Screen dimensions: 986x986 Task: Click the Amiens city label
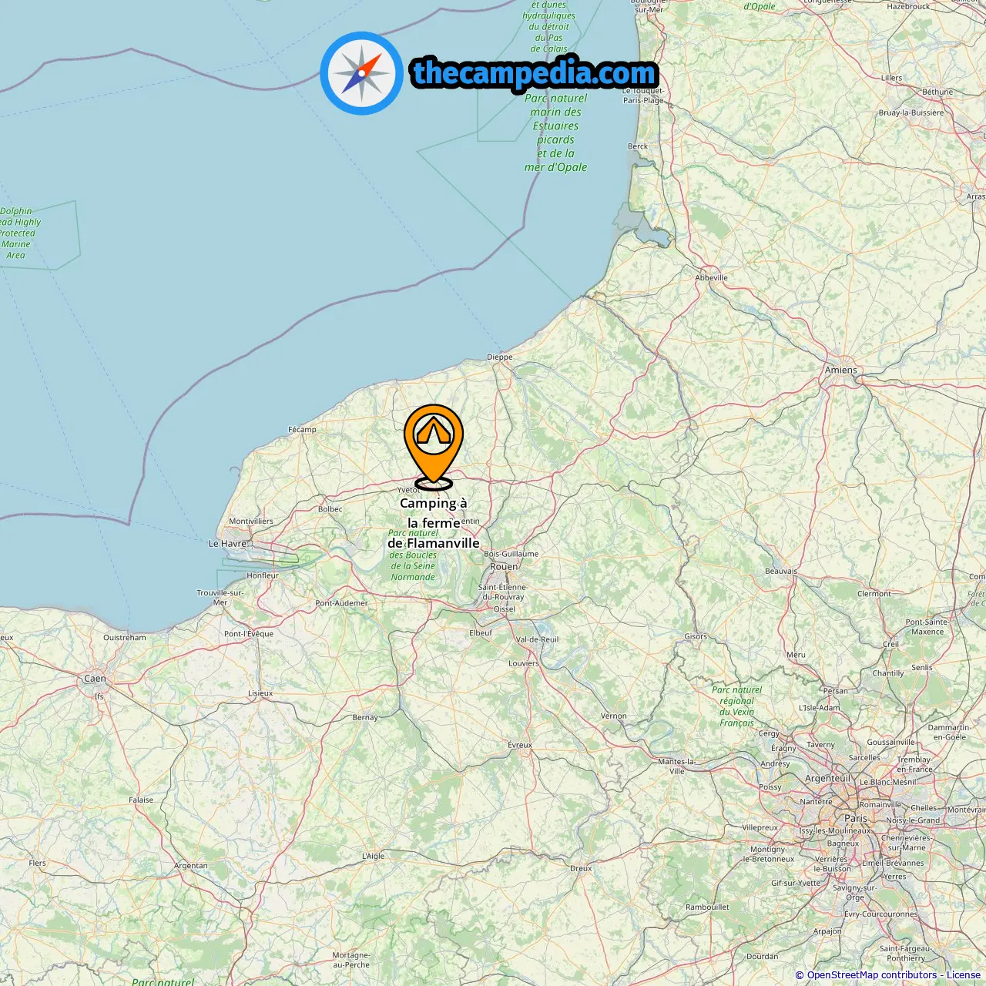[841, 370]
